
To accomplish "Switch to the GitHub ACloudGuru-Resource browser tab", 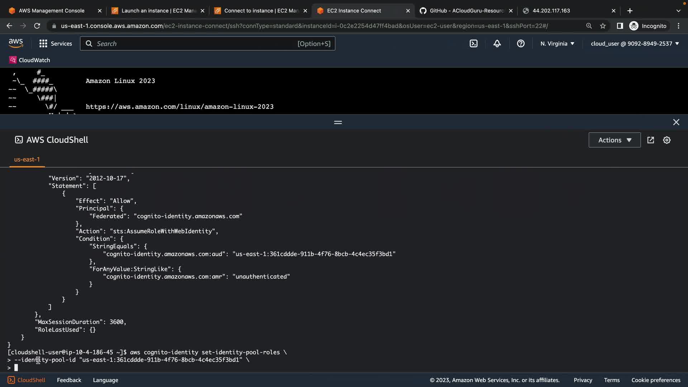I will (x=466, y=11).
